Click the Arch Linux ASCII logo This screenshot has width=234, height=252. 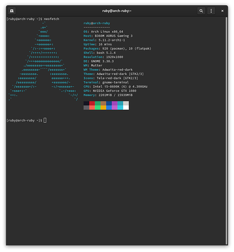43,61
